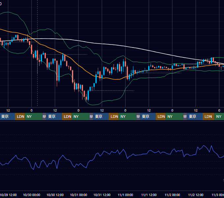Click the 10/31 00:00 date label
This screenshot has height=198, width=224.
coord(78,195)
